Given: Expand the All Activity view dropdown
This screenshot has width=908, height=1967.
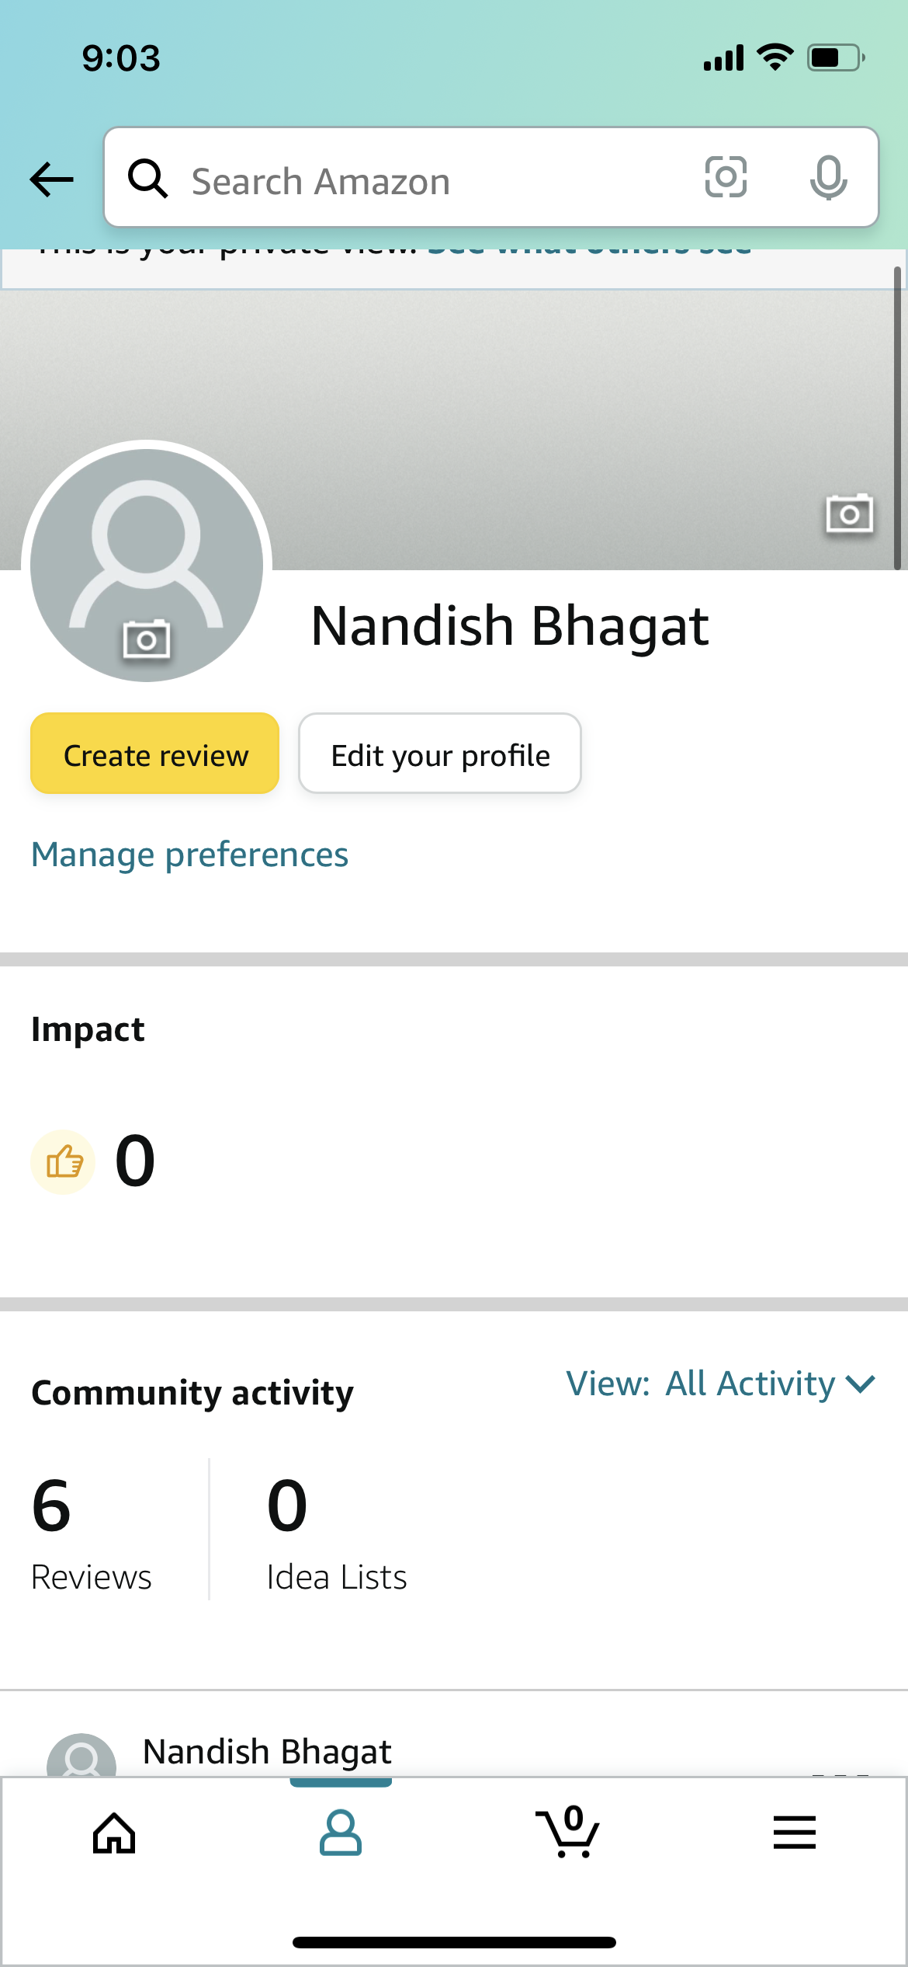Looking at the screenshot, I should pos(721,1384).
